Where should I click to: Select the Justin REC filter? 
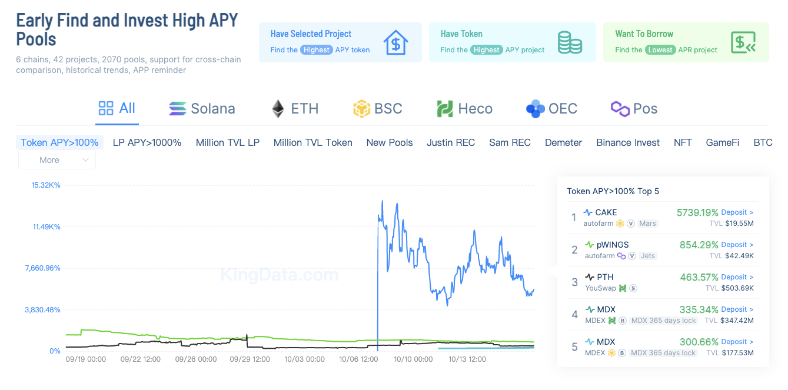coord(451,142)
